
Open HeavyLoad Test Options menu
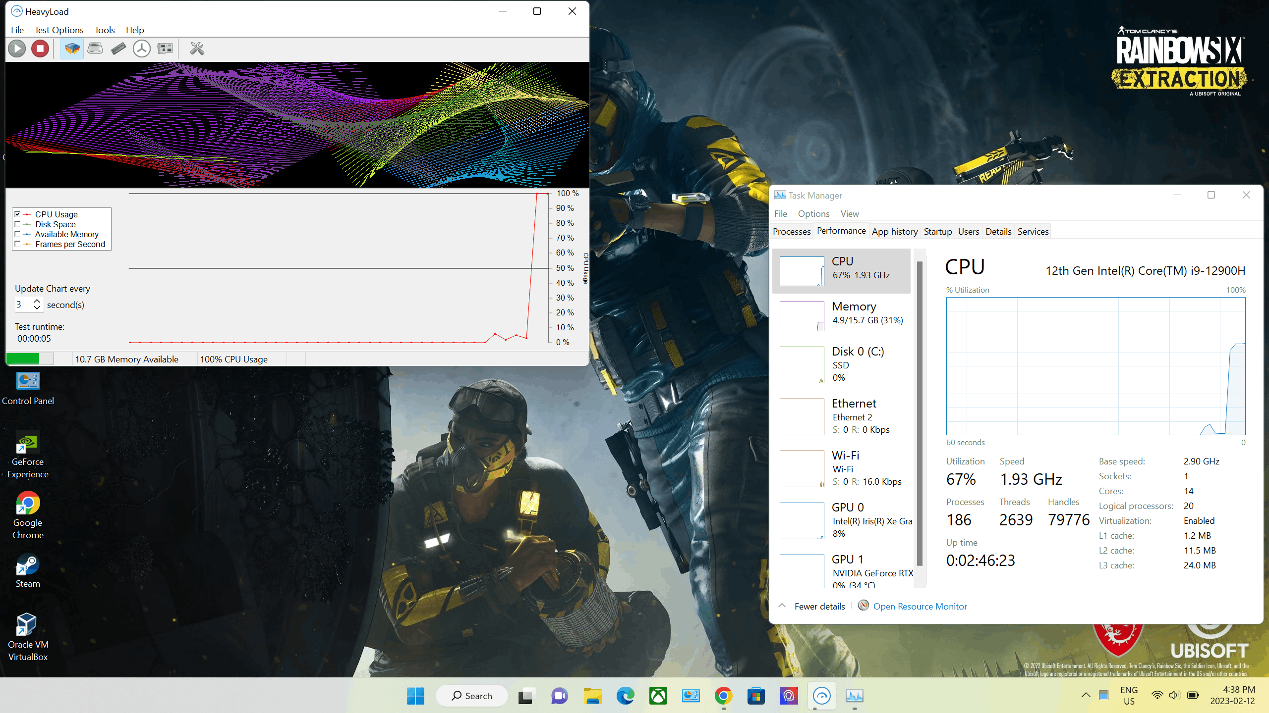pos(58,30)
